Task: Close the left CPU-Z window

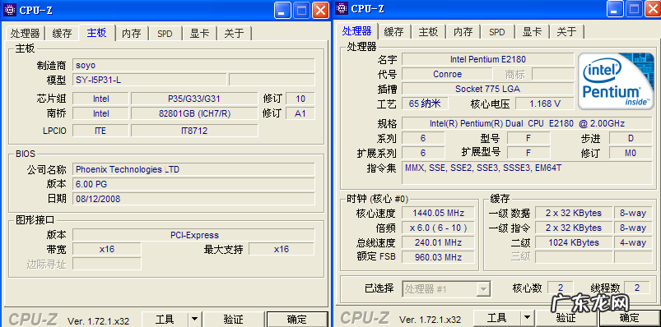Action: point(320,11)
